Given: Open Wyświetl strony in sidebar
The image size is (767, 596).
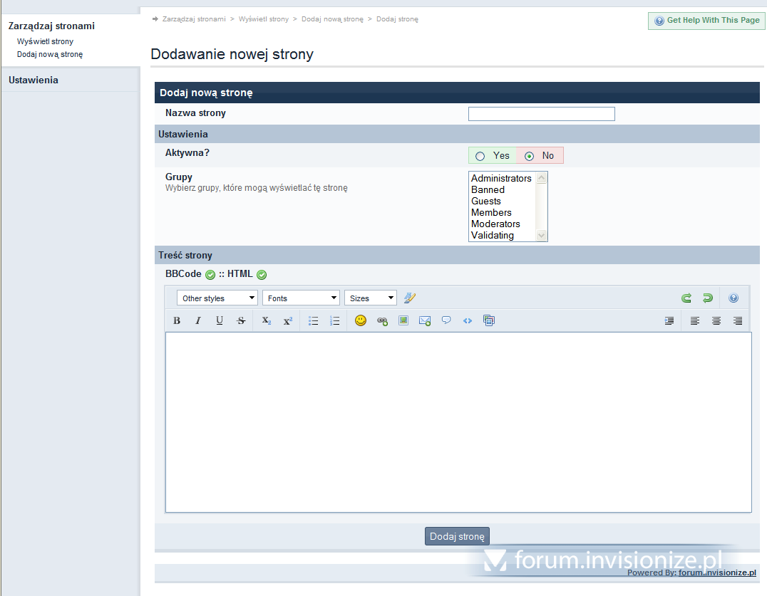Looking at the screenshot, I should click(x=45, y=41).
